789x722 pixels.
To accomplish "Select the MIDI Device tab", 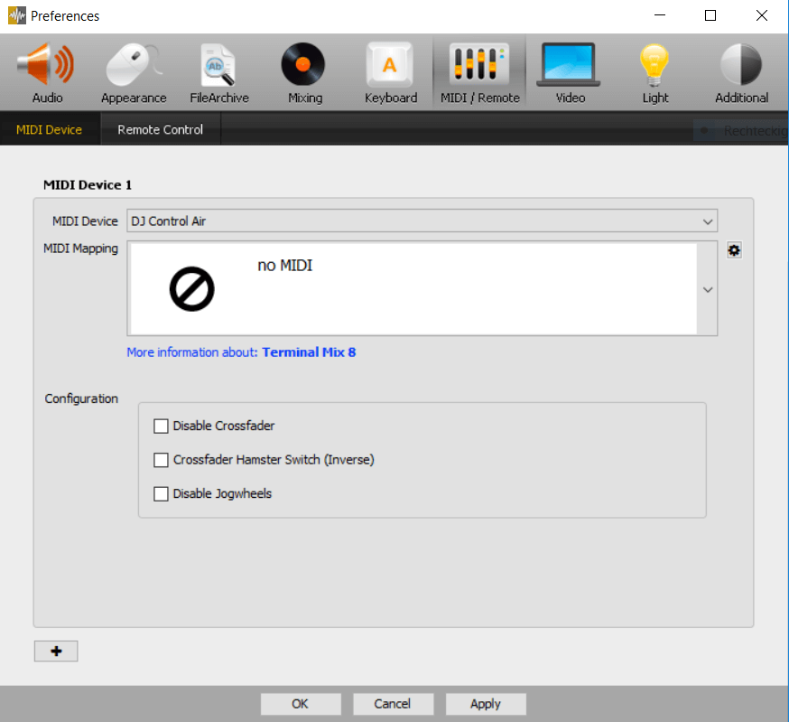I will [49, 129].
